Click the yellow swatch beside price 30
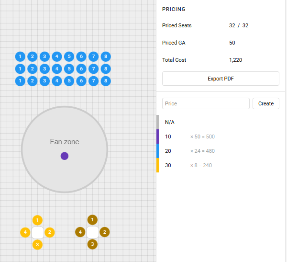This screenshot has width=287, height=262. coord(157,165)
